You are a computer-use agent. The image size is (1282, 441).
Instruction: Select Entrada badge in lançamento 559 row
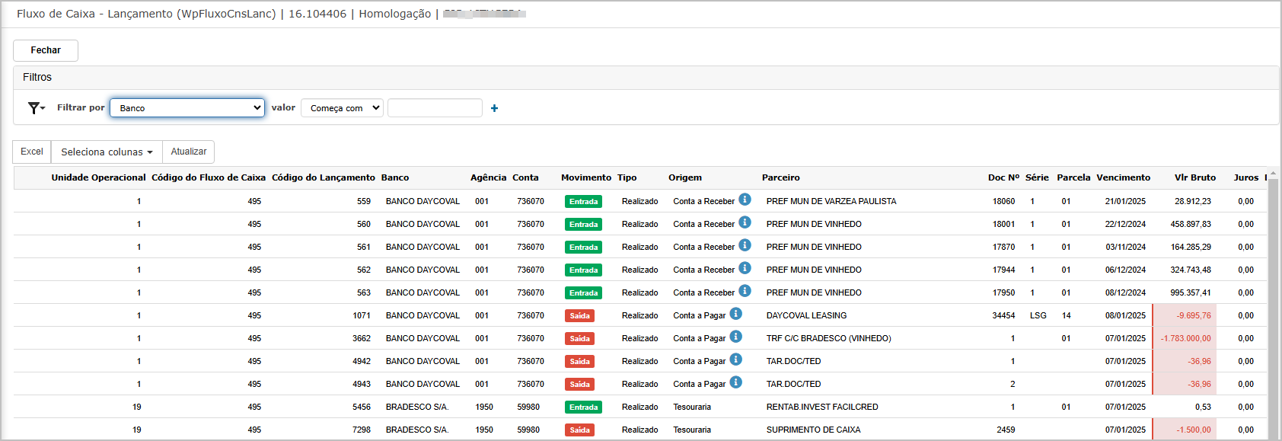(x=584, y=202)
